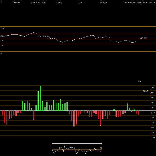The image size is (156, 156).
Task: Click the '0 0' zero-line label on MR axis
Action: point(153,113)
